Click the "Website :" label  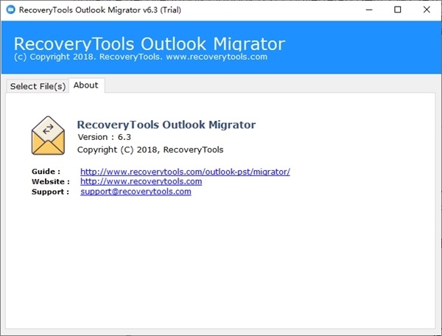pos(51,181)
